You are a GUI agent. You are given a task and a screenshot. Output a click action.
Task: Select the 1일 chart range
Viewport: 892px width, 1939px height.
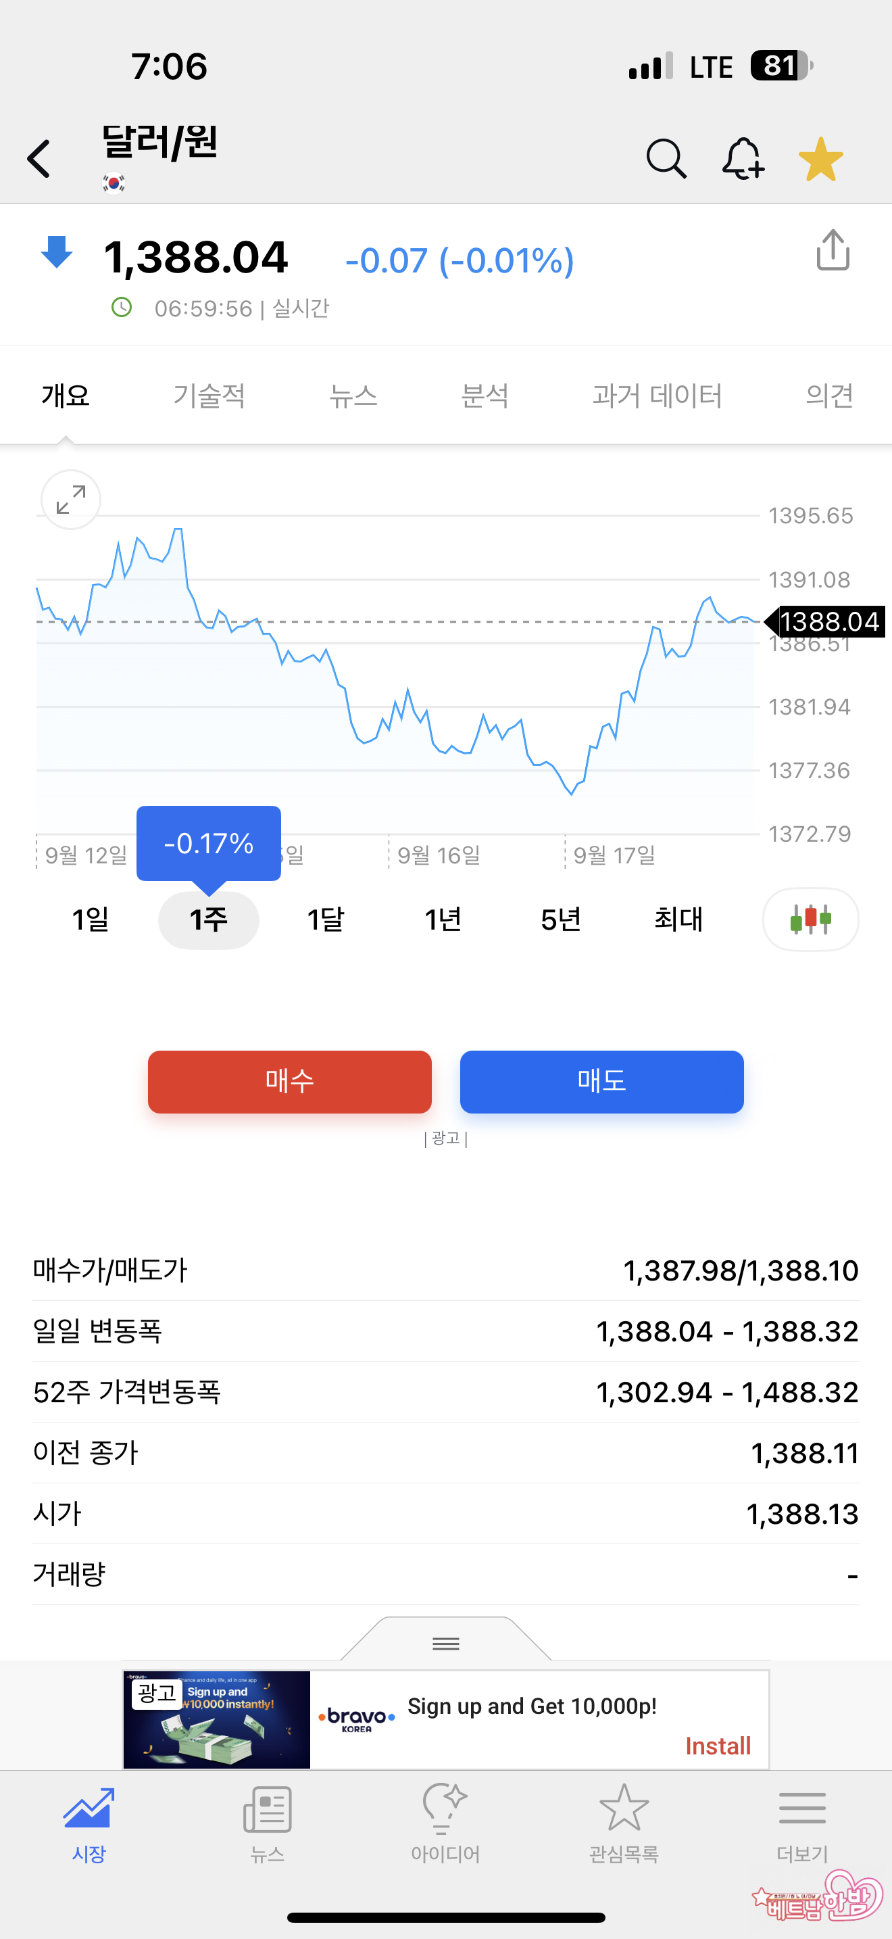coord(91,920)
